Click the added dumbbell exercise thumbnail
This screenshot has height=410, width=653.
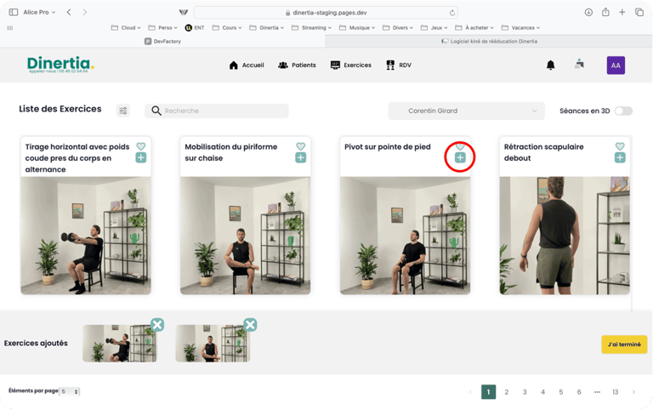pos(120,344)
